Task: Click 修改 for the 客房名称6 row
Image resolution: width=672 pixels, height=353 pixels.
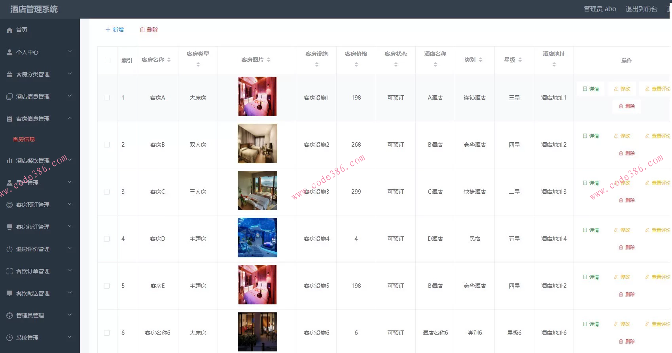Action: 622,324
